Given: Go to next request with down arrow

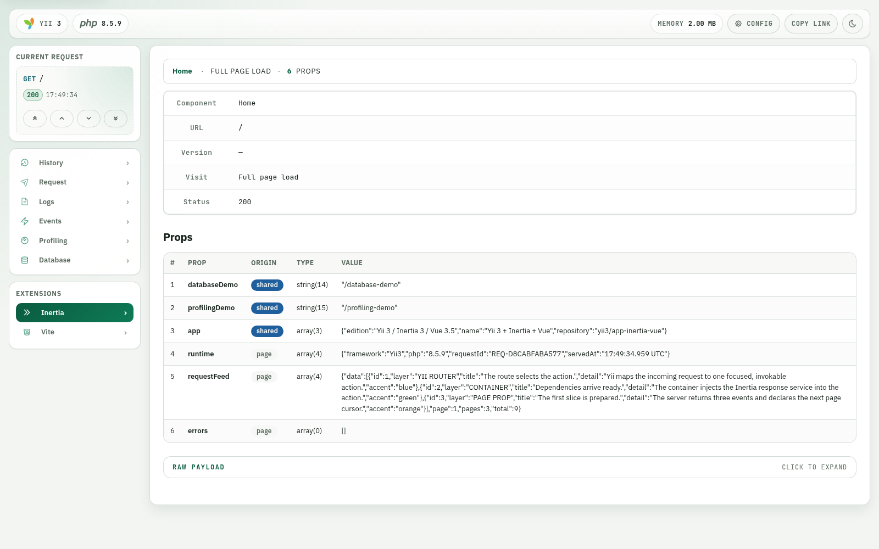Looking at the screenshot, I should coord(88,119).
